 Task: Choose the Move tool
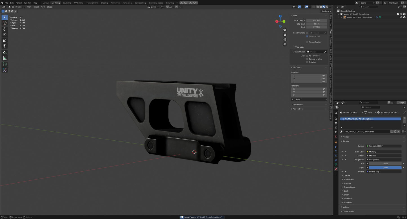tap(5, 29)
